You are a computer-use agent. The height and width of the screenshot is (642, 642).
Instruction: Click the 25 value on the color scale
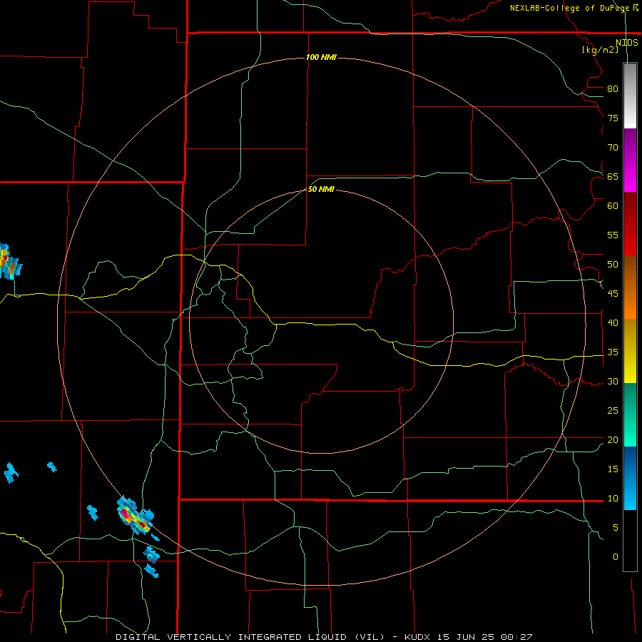coord(613,411)
